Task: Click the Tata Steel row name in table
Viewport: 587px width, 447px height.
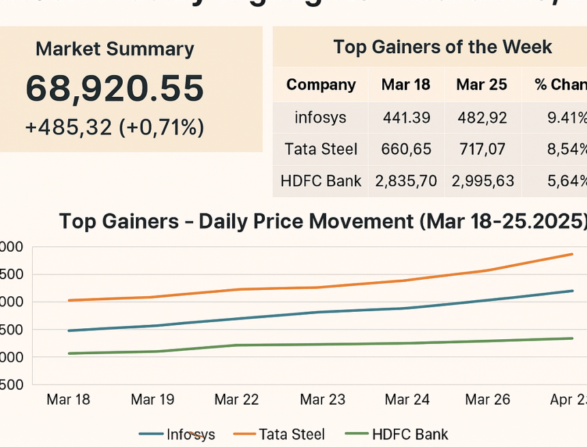Action: [321, 149]
